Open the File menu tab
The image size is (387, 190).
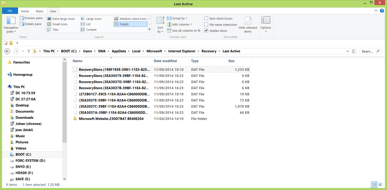click(x=10, y=11)
